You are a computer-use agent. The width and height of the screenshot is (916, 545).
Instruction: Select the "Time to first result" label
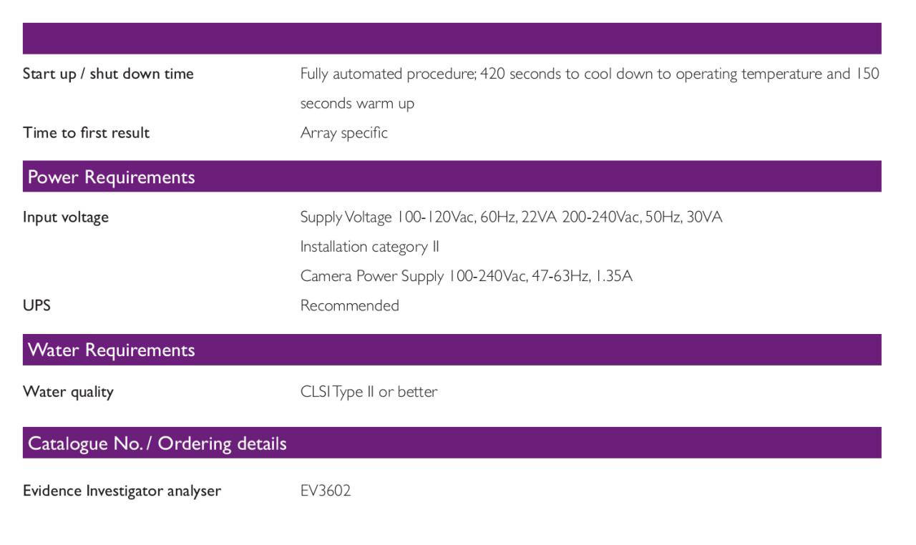tap(86, 132)
